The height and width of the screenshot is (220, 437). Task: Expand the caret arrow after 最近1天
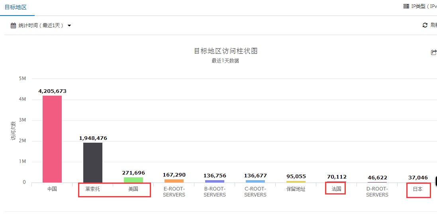click(69, 26)
